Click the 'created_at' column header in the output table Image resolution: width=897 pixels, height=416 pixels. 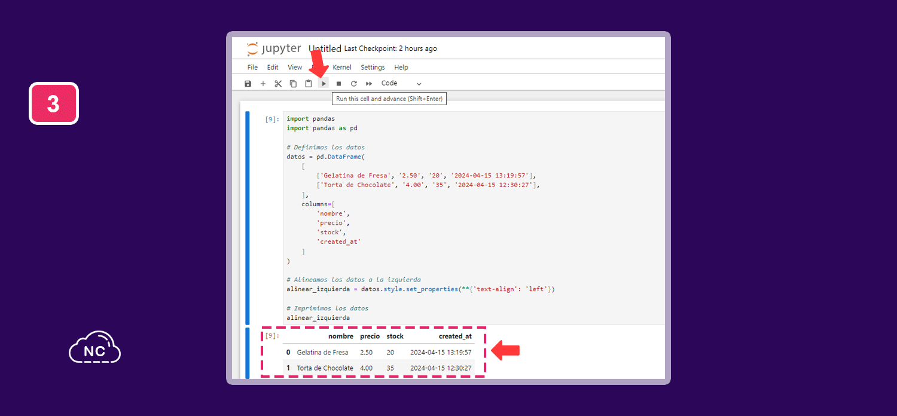tap(455, 337)
